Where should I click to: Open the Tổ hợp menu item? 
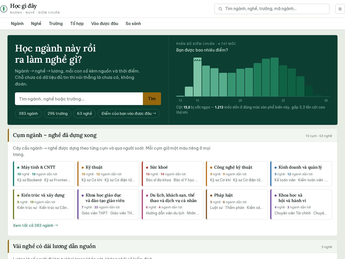[x=77, y=24]
